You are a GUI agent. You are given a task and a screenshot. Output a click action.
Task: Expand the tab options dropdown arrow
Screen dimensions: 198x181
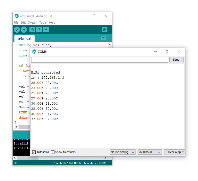click(x=104, y=38)
